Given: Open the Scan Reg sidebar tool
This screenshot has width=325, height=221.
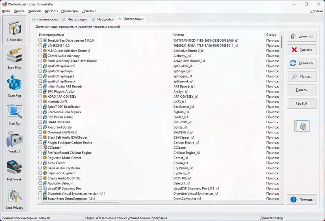Looking at the screenshot, I should pyautogui.click(x=15, y=86).
